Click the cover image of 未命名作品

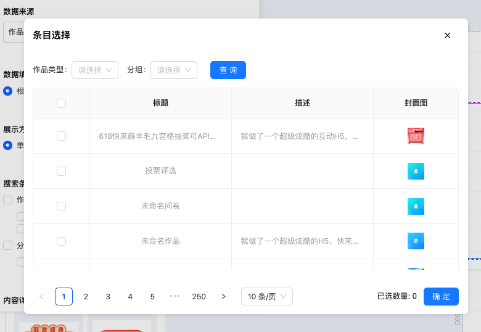416,241
